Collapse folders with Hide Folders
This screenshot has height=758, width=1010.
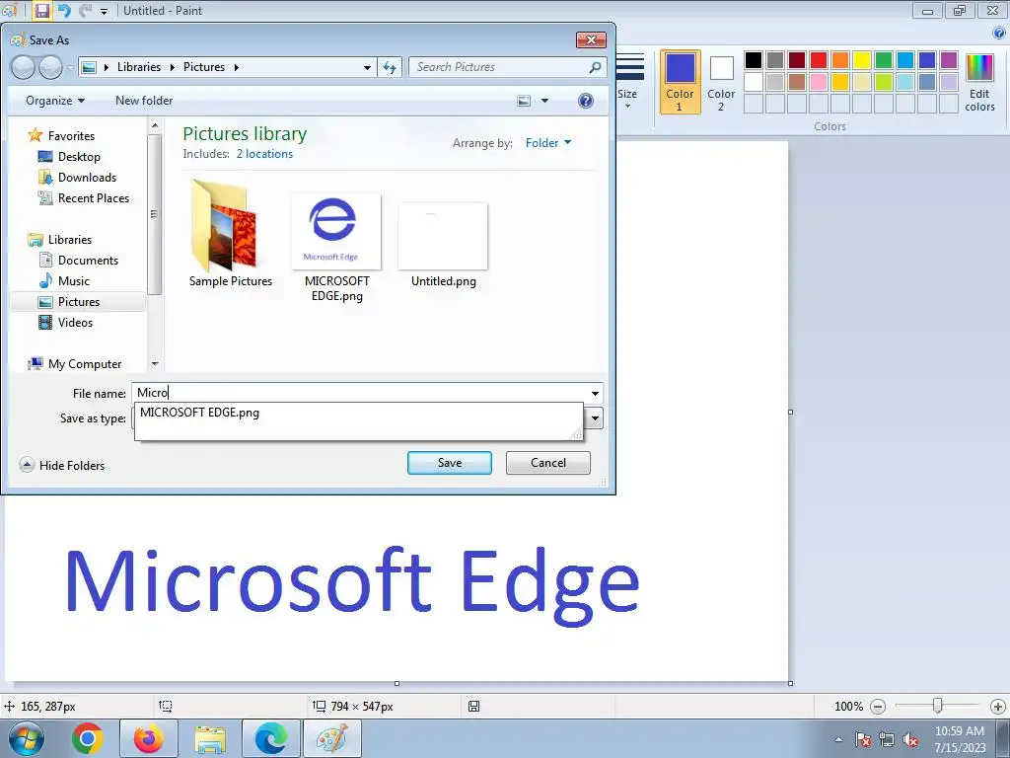tap(62, 466)
